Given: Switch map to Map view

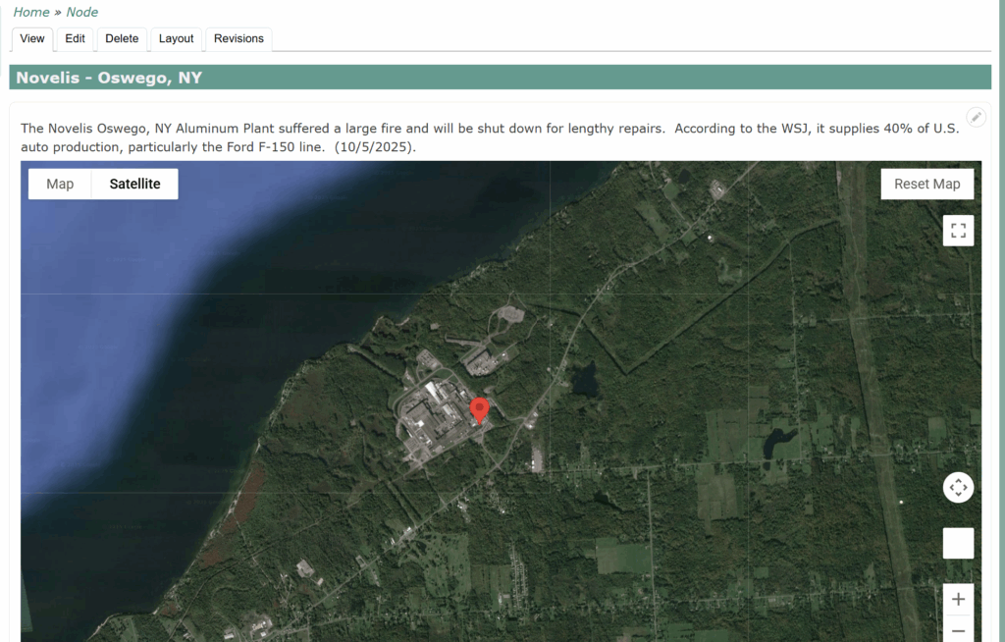Looking at the screenshot, I should 60,184.
